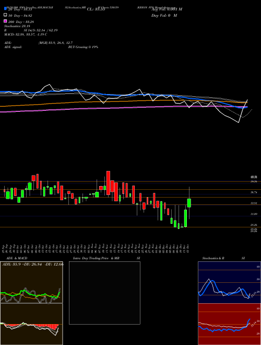Click the Avg Vol: 0.001 M value

(x=167, y=9)
